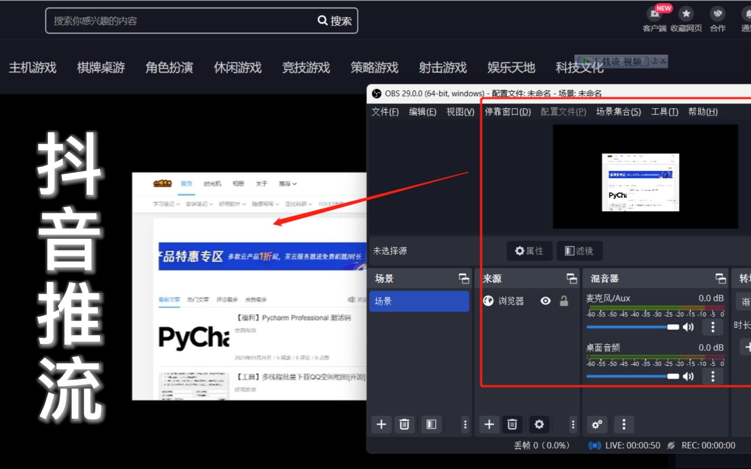Open the 角色扮演 category
751x469 pixels.
pos(169,67)
